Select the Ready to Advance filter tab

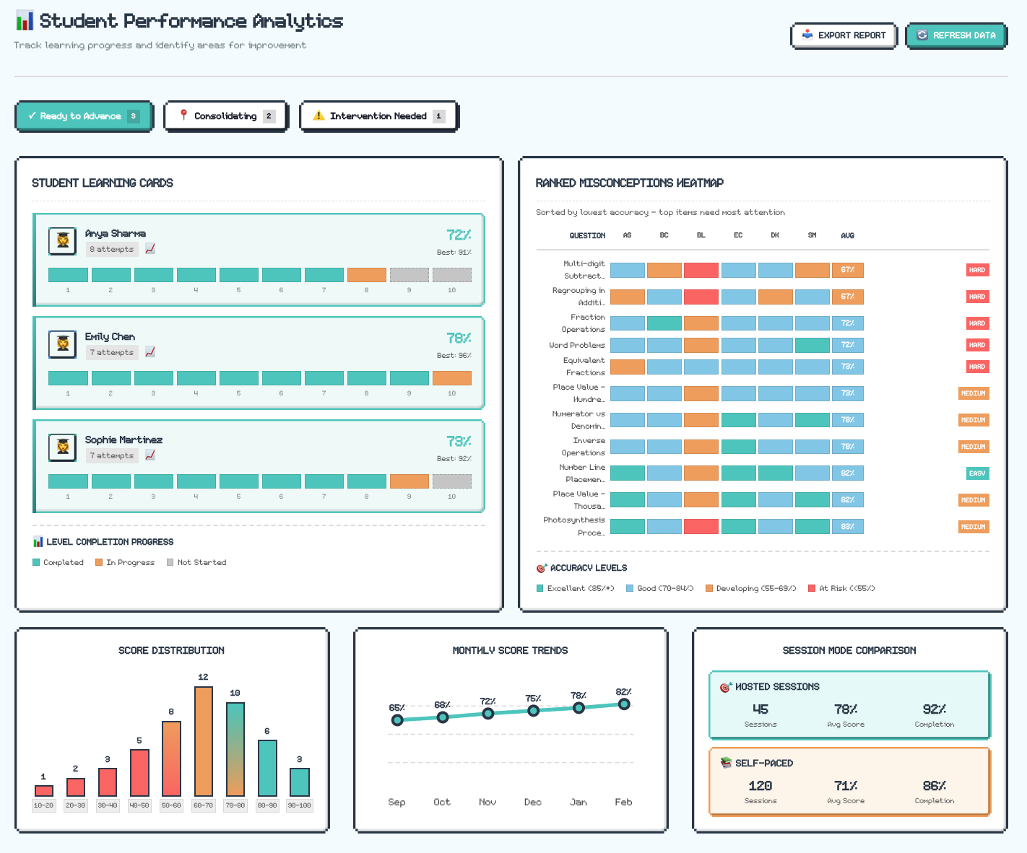point(84,116)
